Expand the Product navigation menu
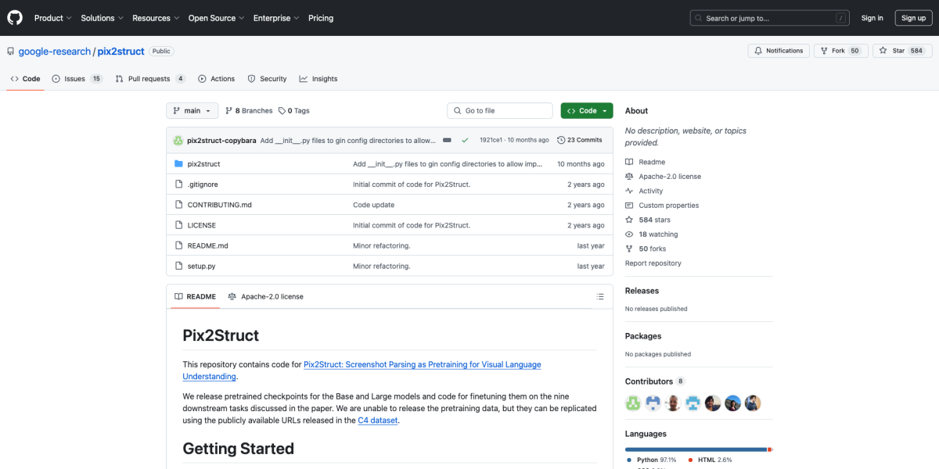 pyautogui.click(x=52, y=18)
